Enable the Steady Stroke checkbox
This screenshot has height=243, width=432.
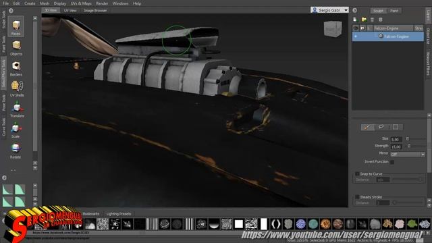357,197
